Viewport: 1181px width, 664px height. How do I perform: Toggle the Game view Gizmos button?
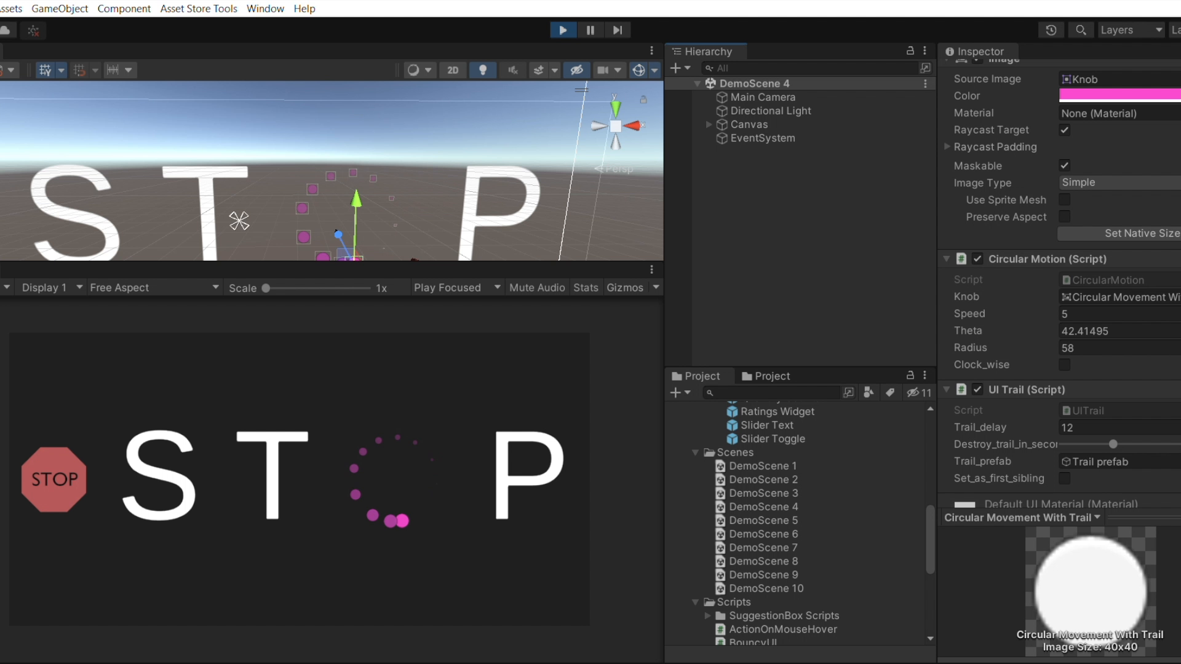pyautogui.click(x=624, y=288)
